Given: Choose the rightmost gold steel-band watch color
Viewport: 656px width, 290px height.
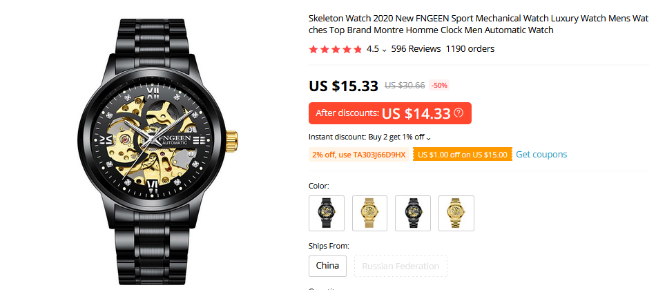Looking at the screenshot, I should 456,213.
